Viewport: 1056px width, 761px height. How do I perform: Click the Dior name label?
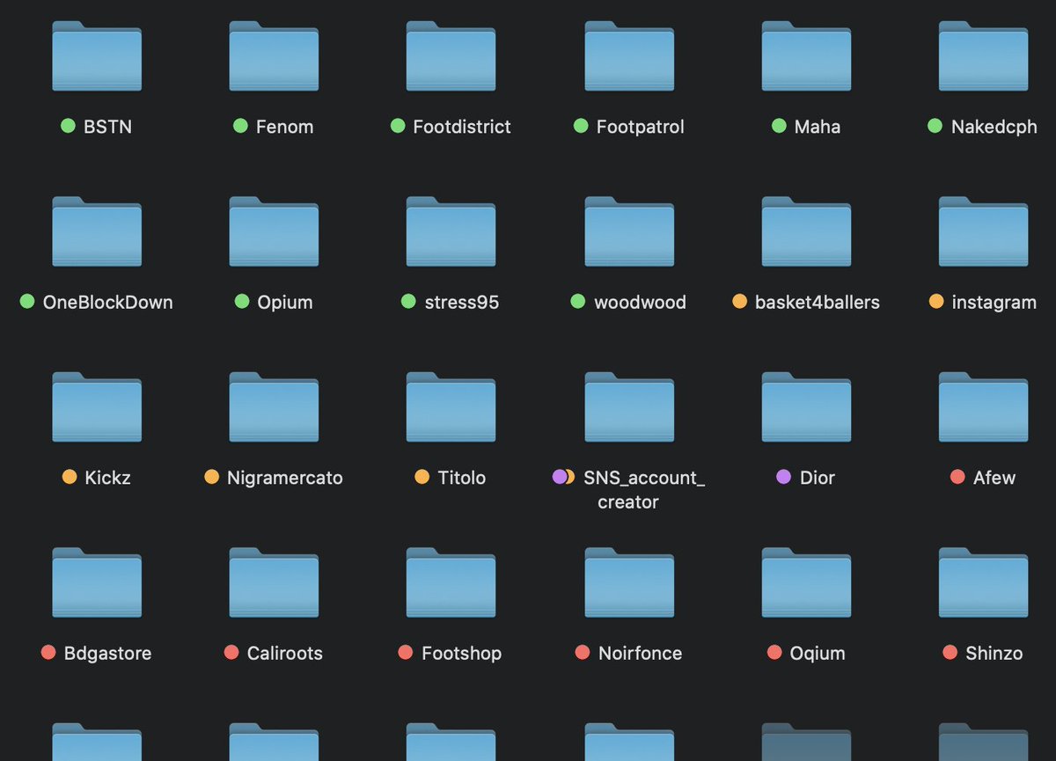818,478
